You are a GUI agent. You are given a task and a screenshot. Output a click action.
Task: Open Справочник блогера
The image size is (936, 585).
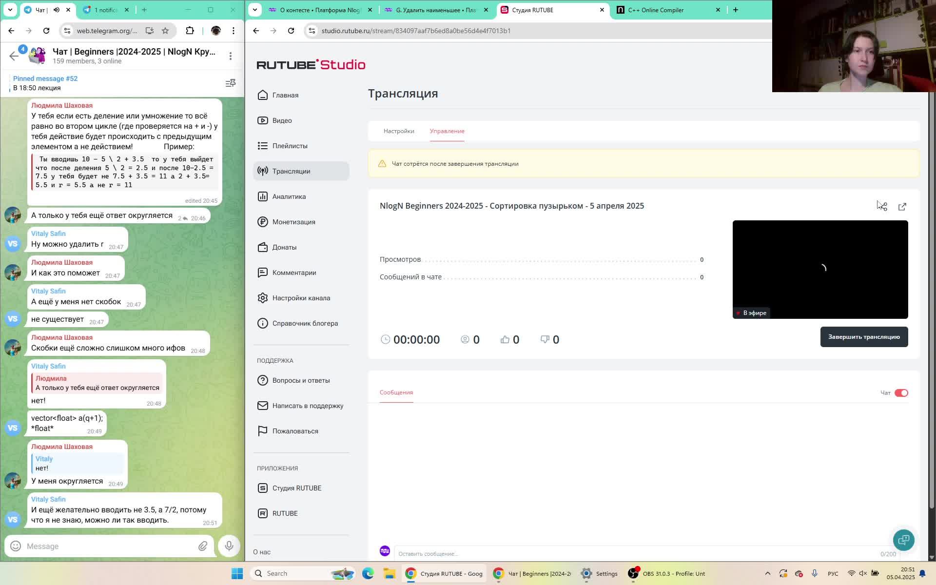point(305,323)
